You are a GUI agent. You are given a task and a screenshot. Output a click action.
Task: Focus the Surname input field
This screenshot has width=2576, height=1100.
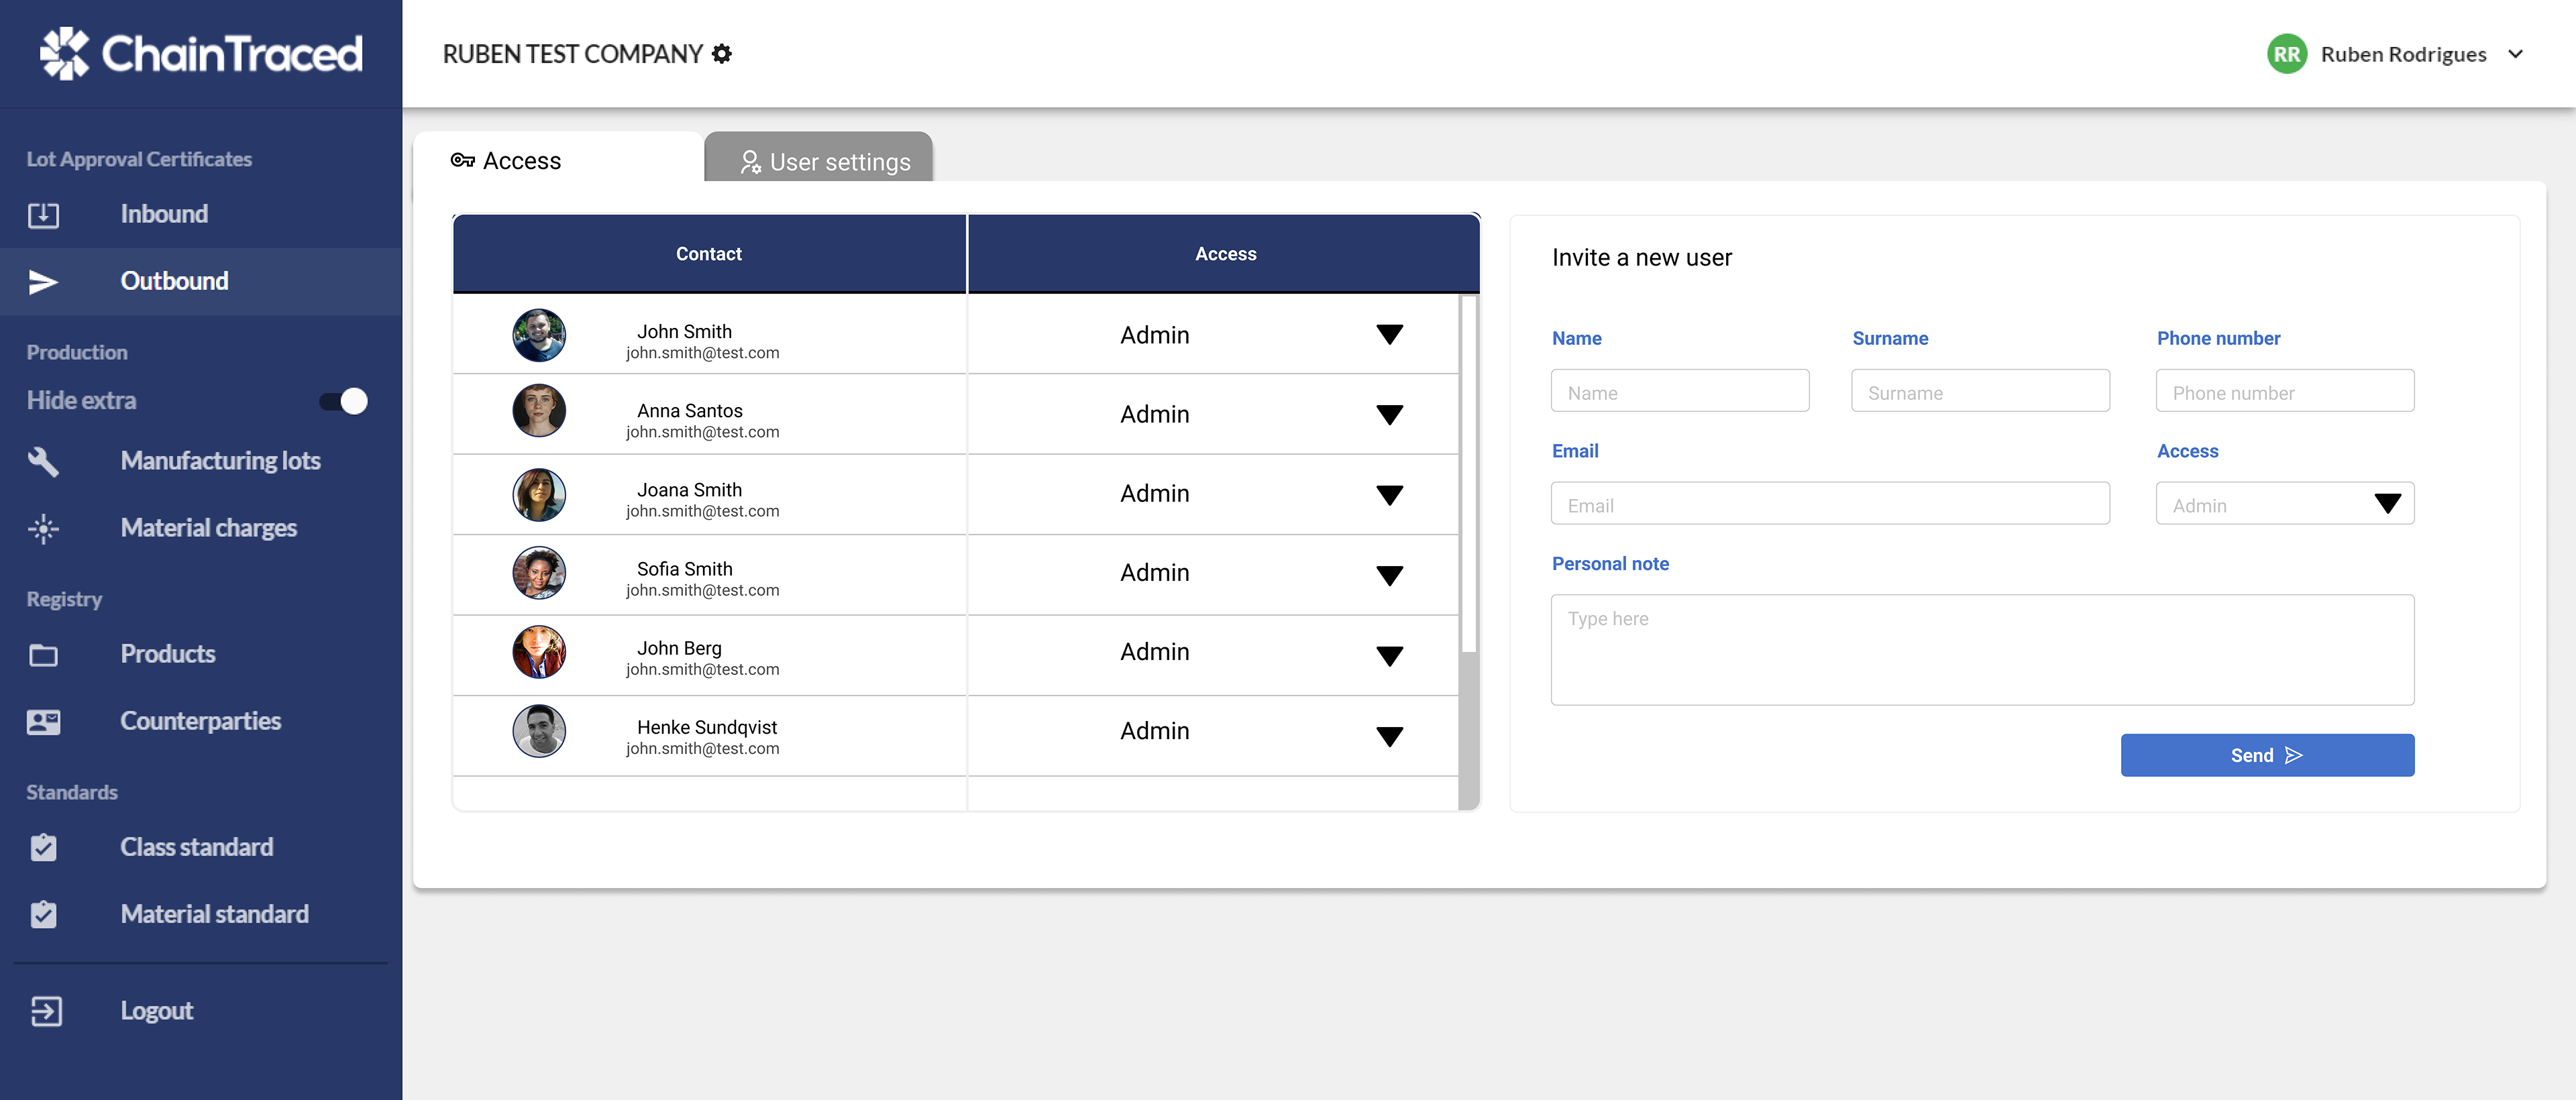click(1980, 391)
